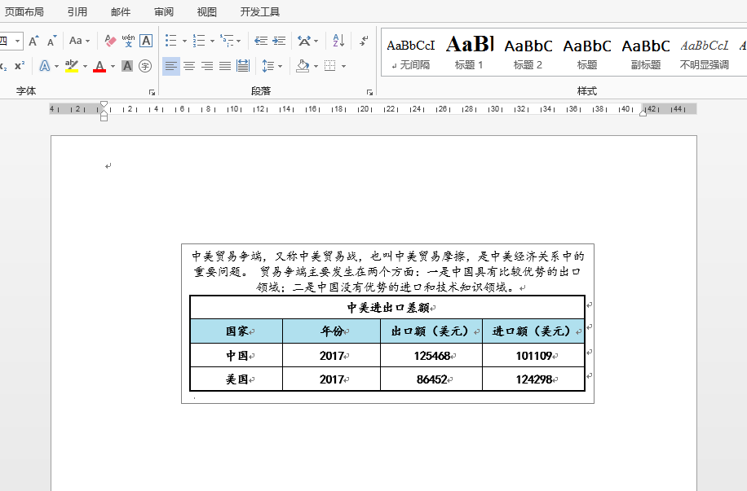Screen dimensions: 747x491
Task: Shrink font size with the smaller A icon
Action: pos(52,41)
